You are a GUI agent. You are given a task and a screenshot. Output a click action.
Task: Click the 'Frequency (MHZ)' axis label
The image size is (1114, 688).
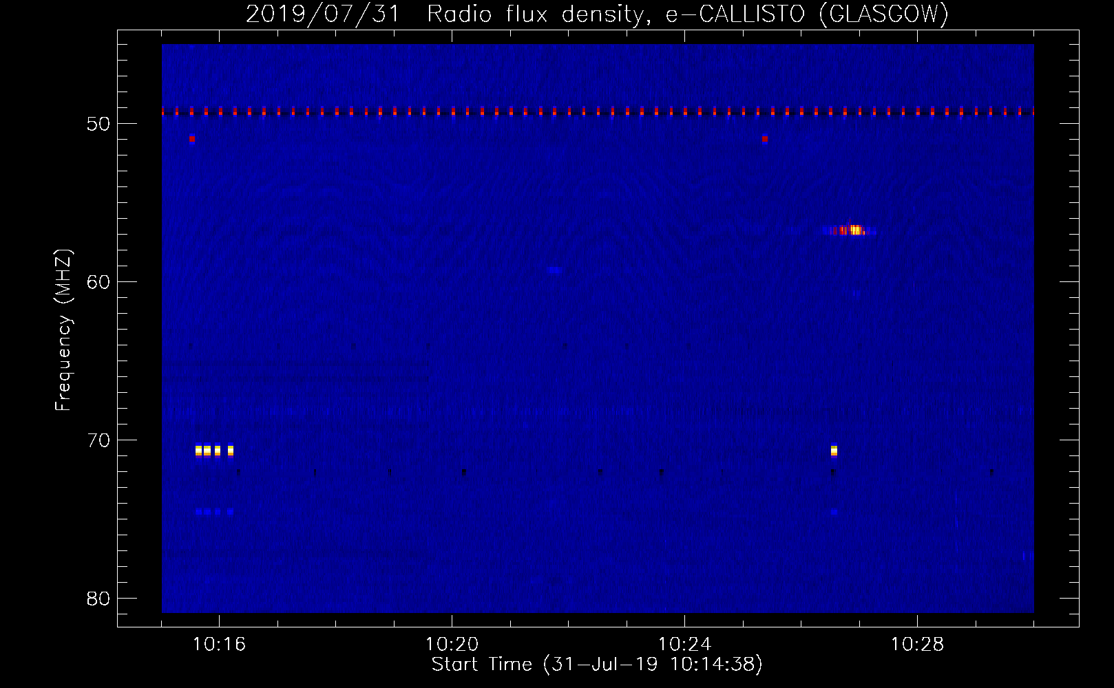pos(63,330)
